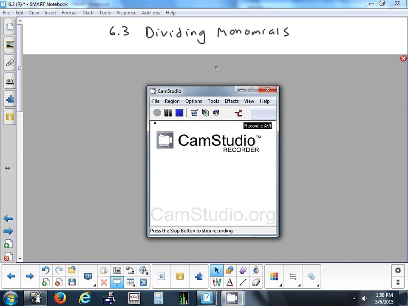Select the Regular Polygons tool

click(x=243, y=270)
